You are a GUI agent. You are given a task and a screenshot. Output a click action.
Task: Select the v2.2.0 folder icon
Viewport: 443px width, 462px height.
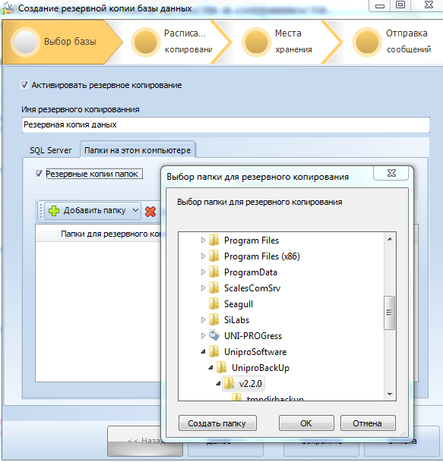click(x=229, y=383)
